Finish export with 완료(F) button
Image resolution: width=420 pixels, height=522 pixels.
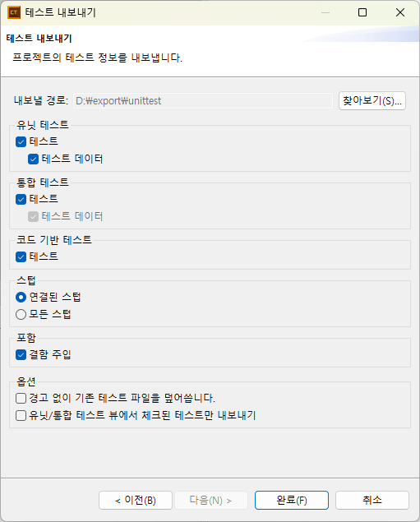[x=292, y=500]
